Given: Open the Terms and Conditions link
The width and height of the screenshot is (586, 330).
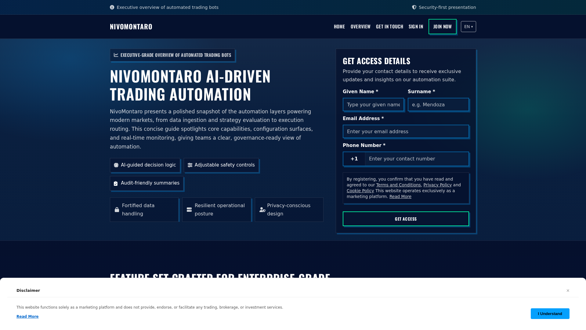Looking at the screenshot, I should [x=398, y=185].
